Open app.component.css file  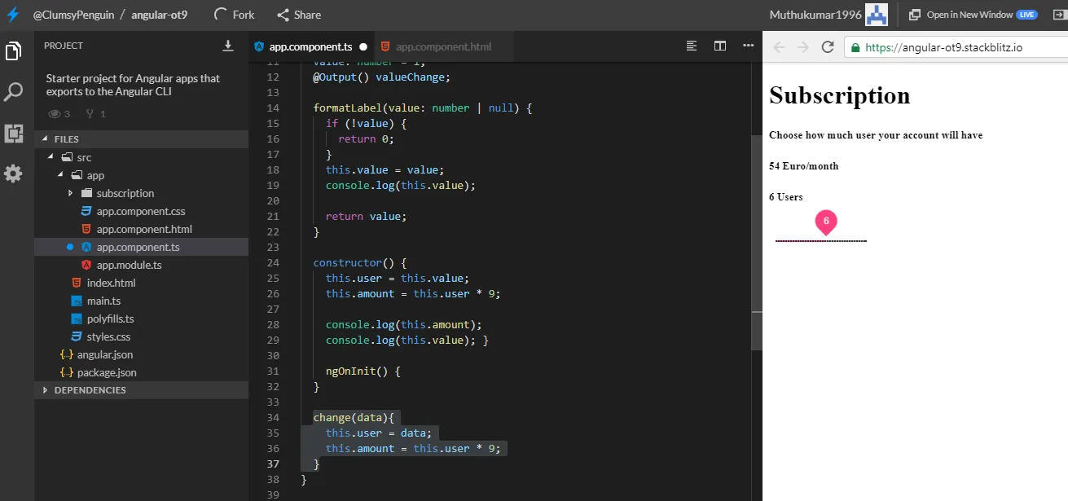[x=141, y=211]
